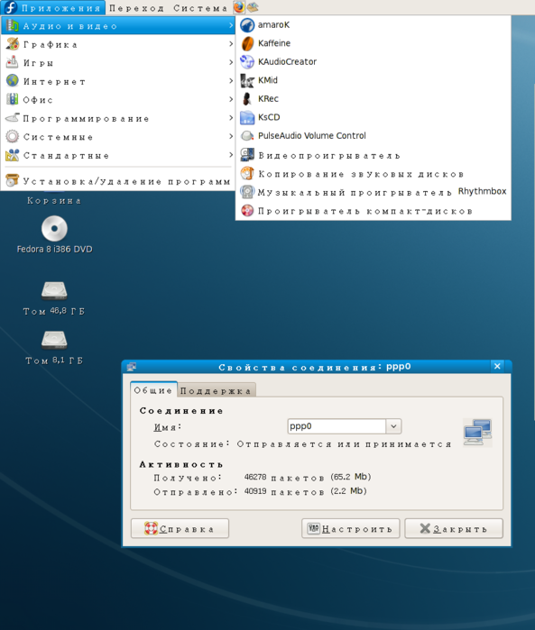Click the Справка help button
The height and width of the screenshot is (630, 535).
point(180,528)
